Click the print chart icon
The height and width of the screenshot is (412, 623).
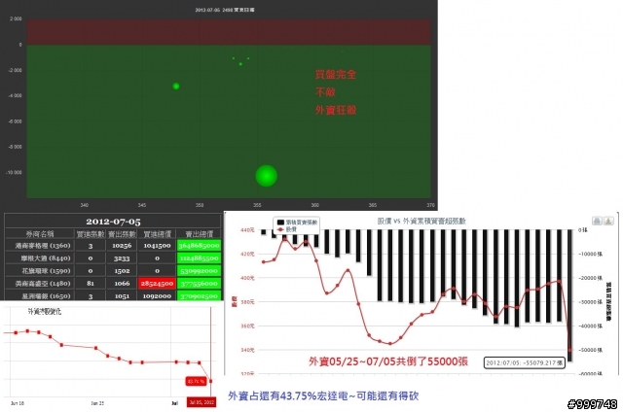pos(597,221)
